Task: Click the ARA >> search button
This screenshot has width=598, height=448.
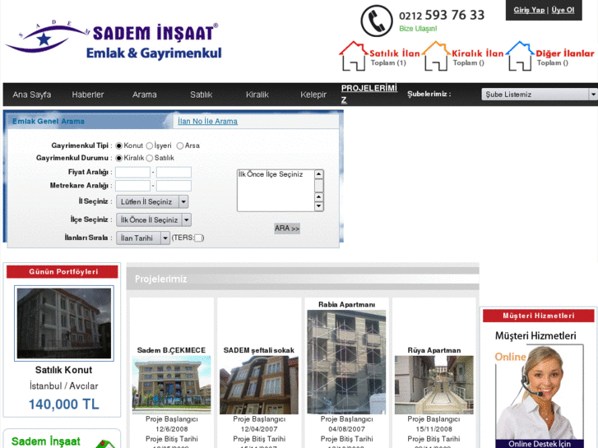Action: [x=287, y=229]
